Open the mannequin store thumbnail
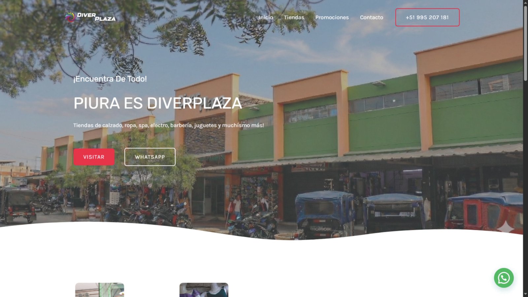Screen dimensions: 528x297 coord(204,290)
